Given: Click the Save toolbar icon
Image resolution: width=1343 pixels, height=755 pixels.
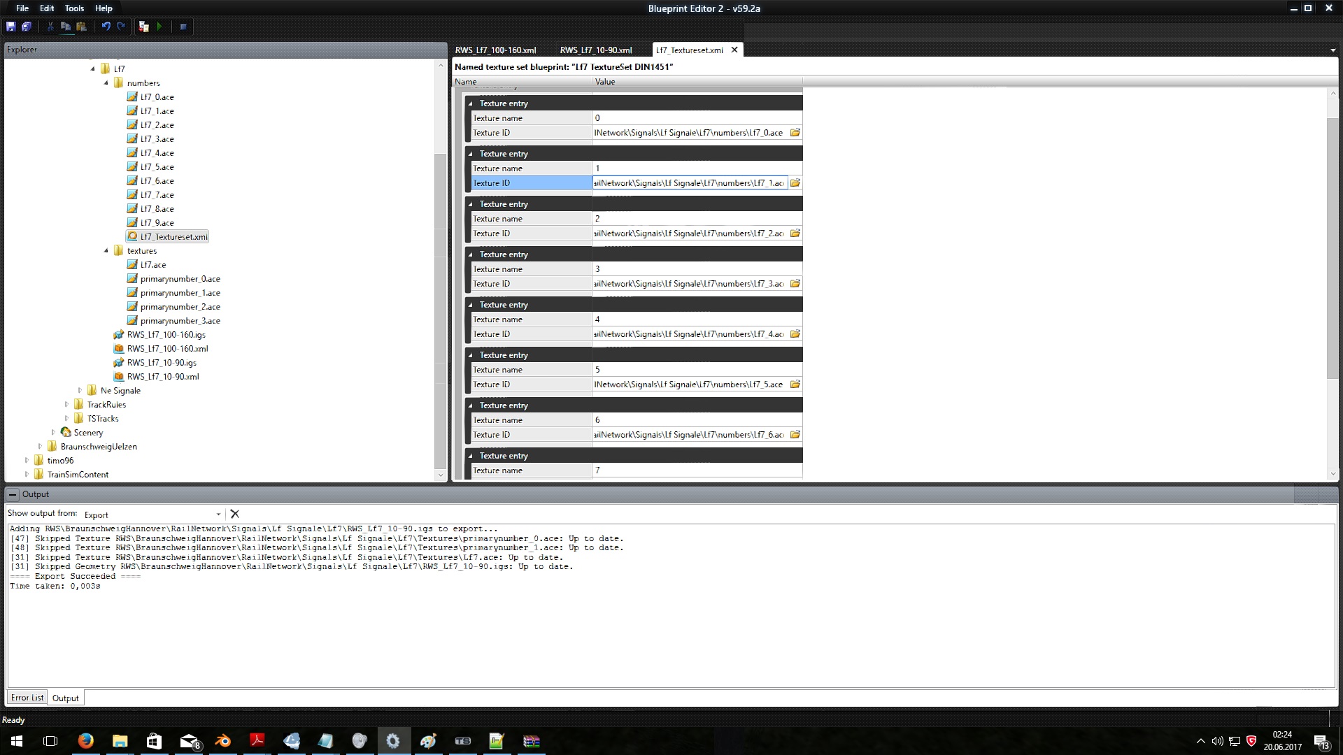Looking at the screenshot, I should point(10,27).
